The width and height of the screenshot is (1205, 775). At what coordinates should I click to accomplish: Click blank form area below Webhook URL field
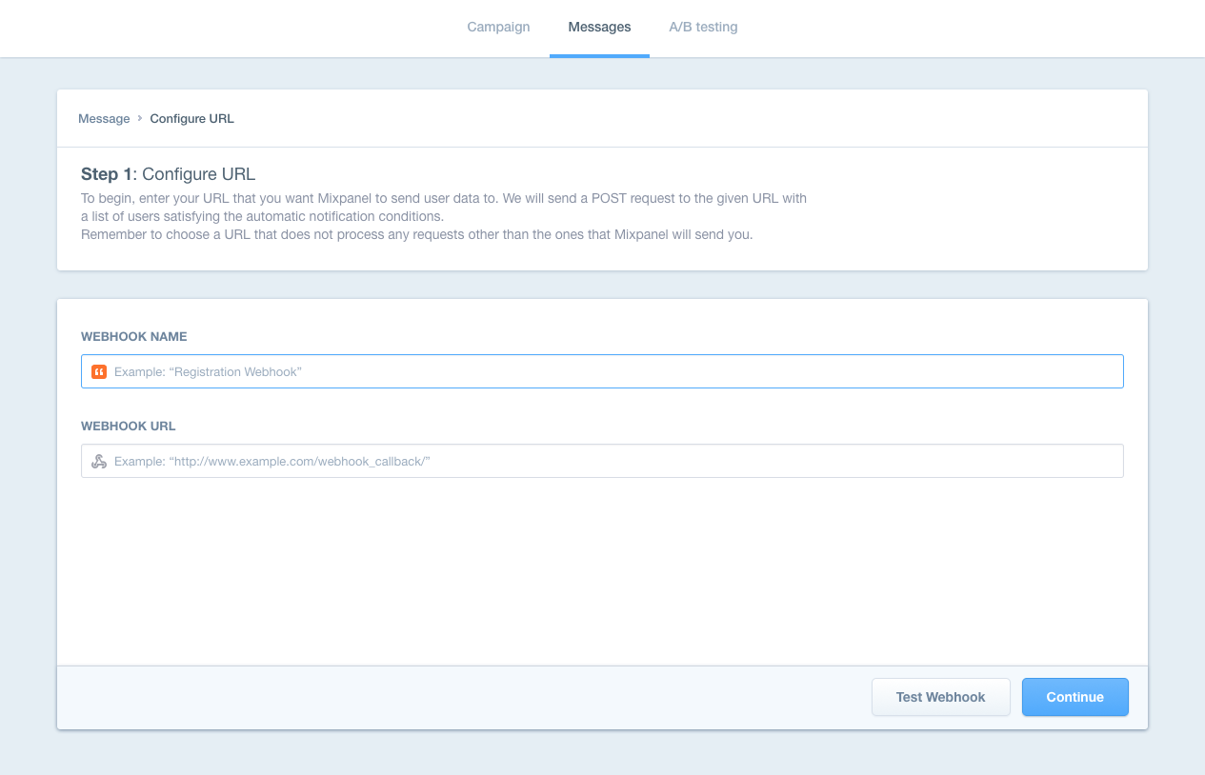(602, 571)
